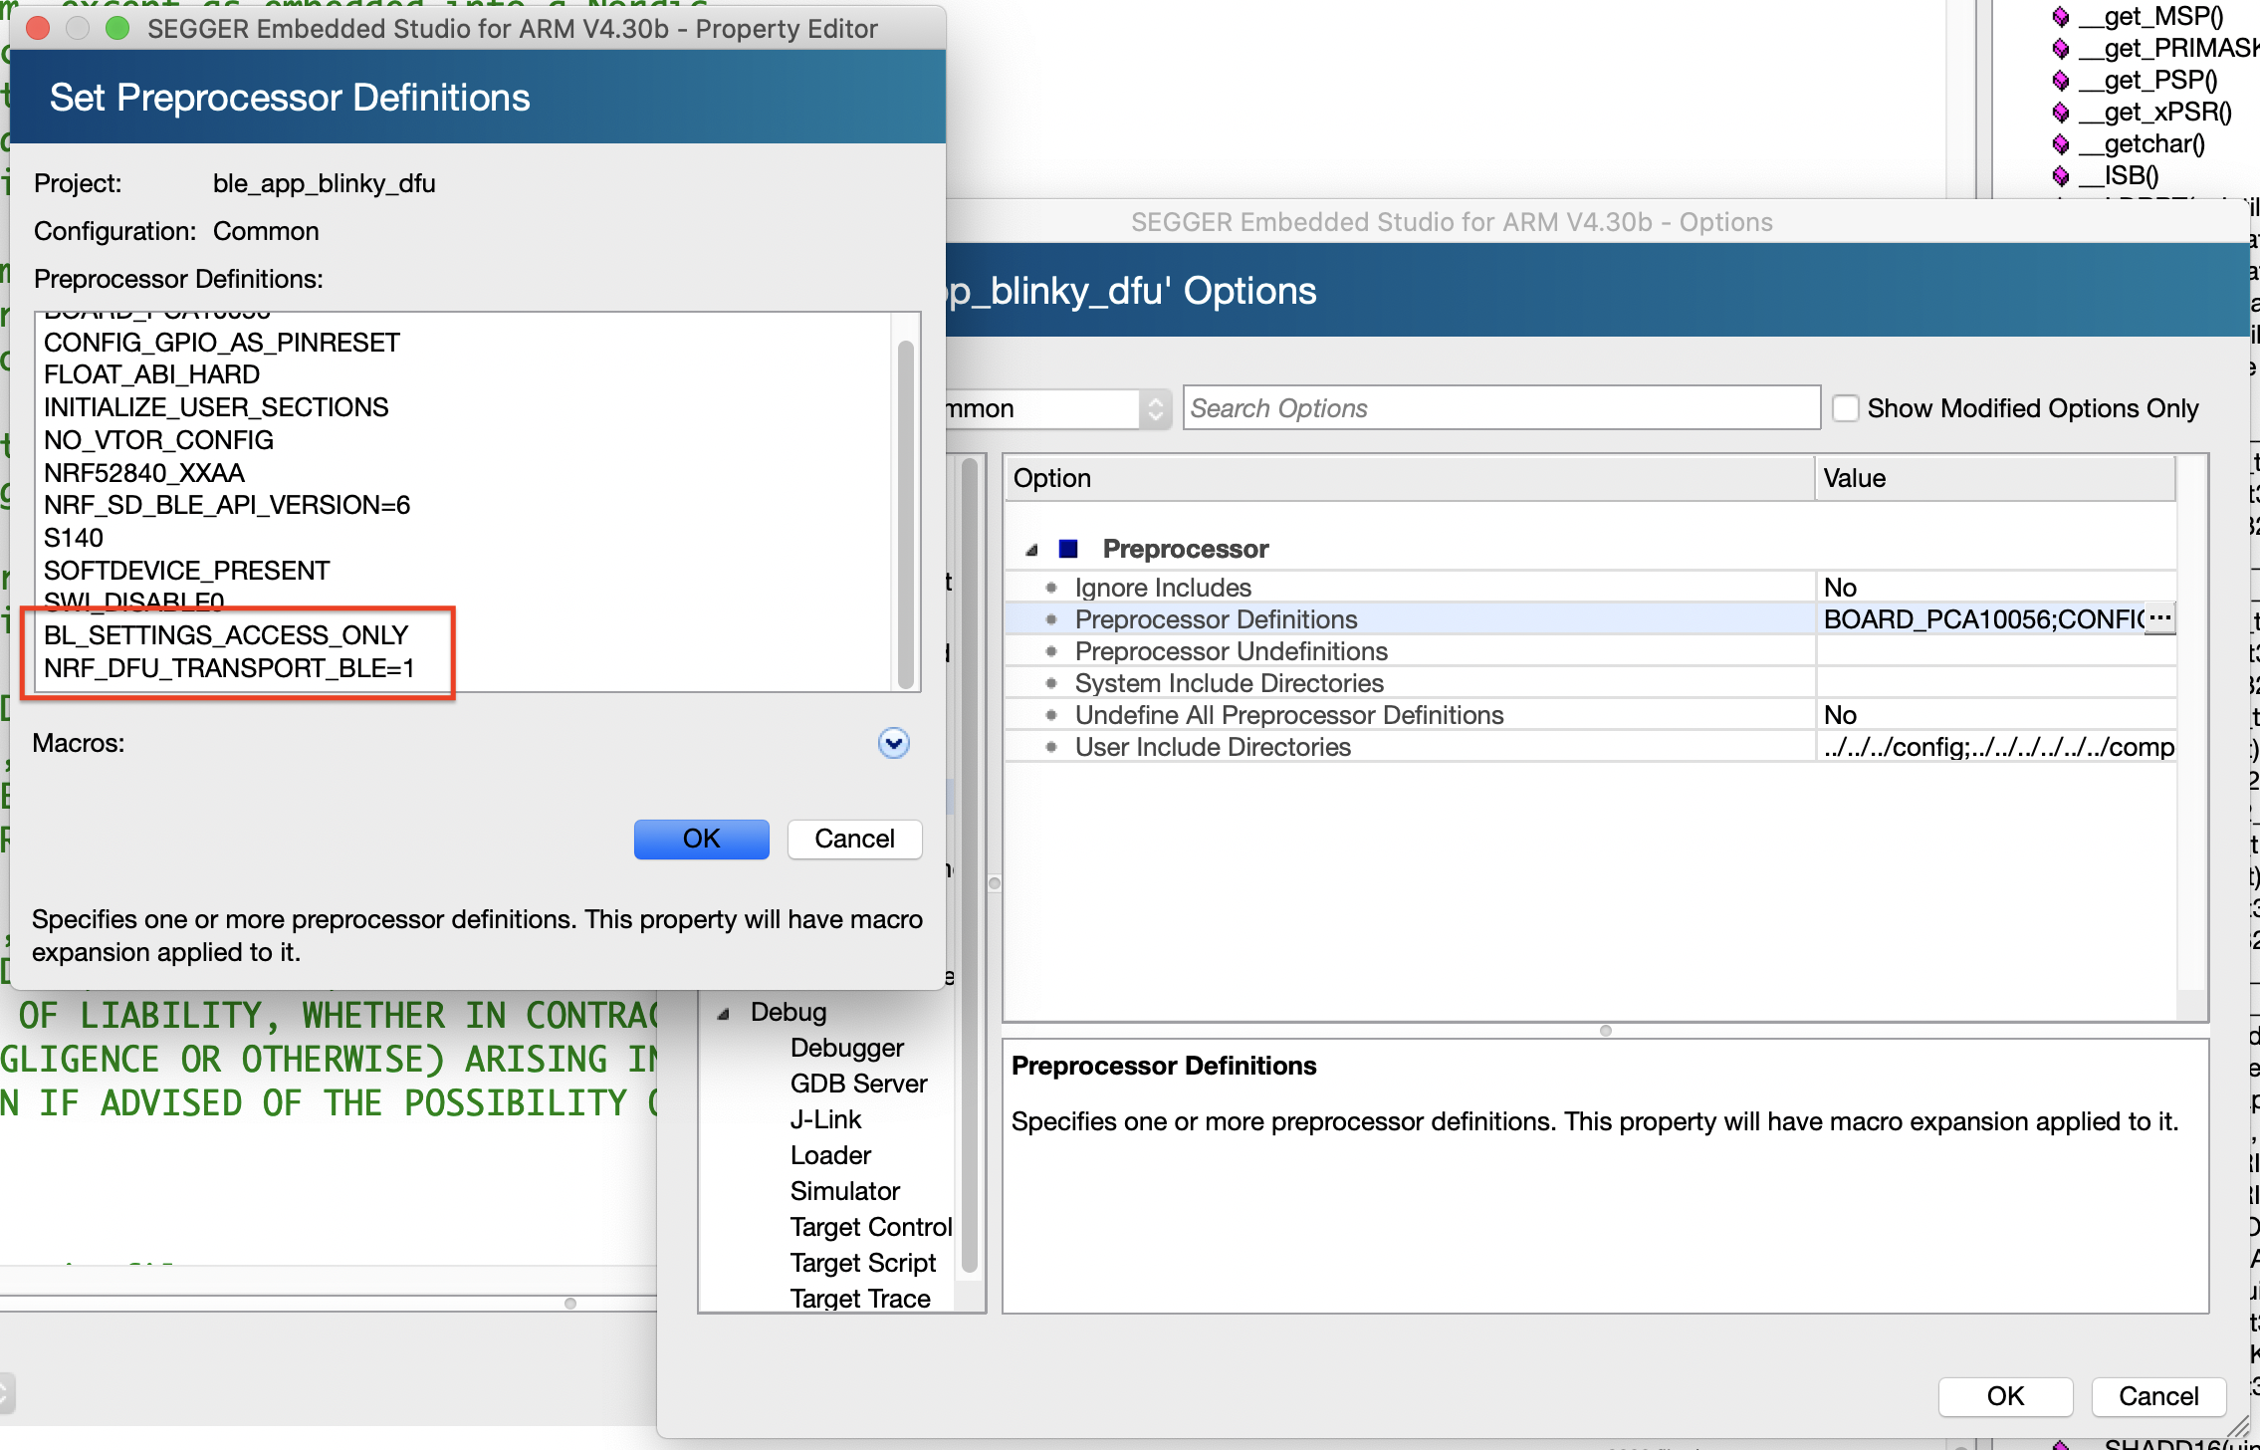Open the GDB Server settings page
The width and height of the screenshot is (2260, 1450).
pyautogui.click(x=857, y=1083)
